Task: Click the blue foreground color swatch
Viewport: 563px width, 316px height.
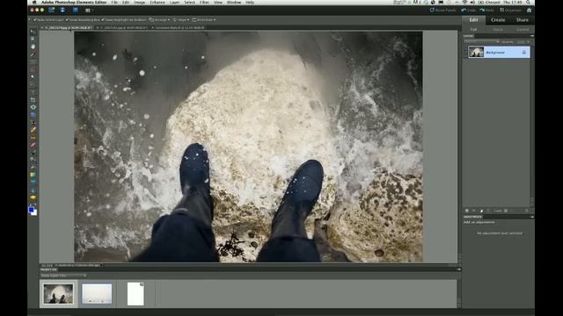Action: click(x=31, y=210)
